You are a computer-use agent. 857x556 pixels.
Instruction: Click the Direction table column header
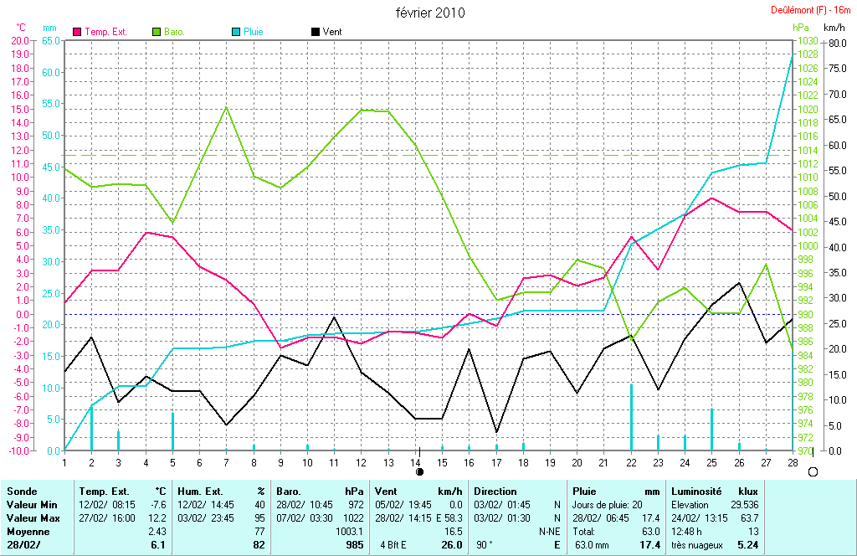(495, 492)
